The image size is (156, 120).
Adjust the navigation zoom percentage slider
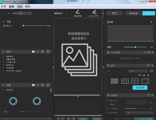tap(34, 26)
